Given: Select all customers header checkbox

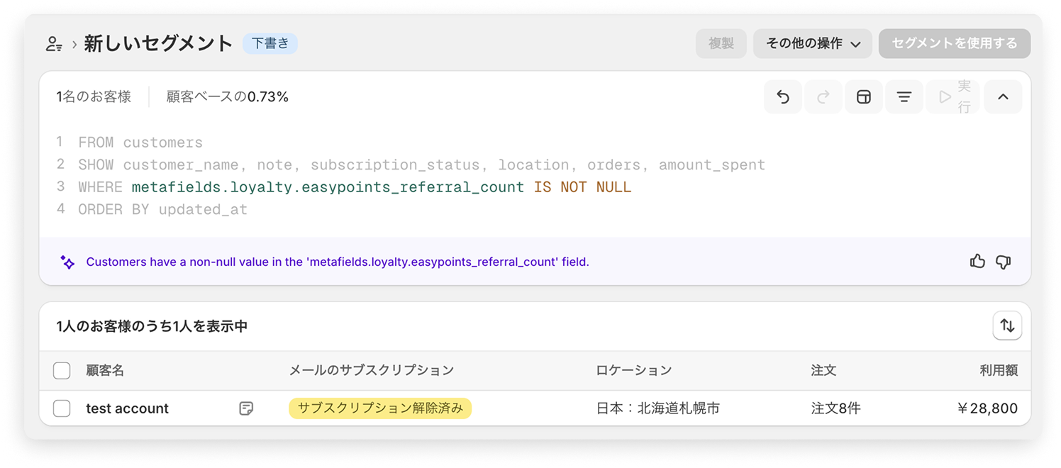Looking at the screenshot, I should [x=62, y=370].
